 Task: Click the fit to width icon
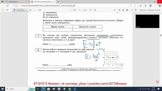tap(75, 10)
